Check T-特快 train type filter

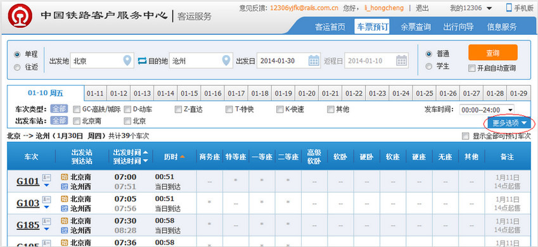[229, 110]
